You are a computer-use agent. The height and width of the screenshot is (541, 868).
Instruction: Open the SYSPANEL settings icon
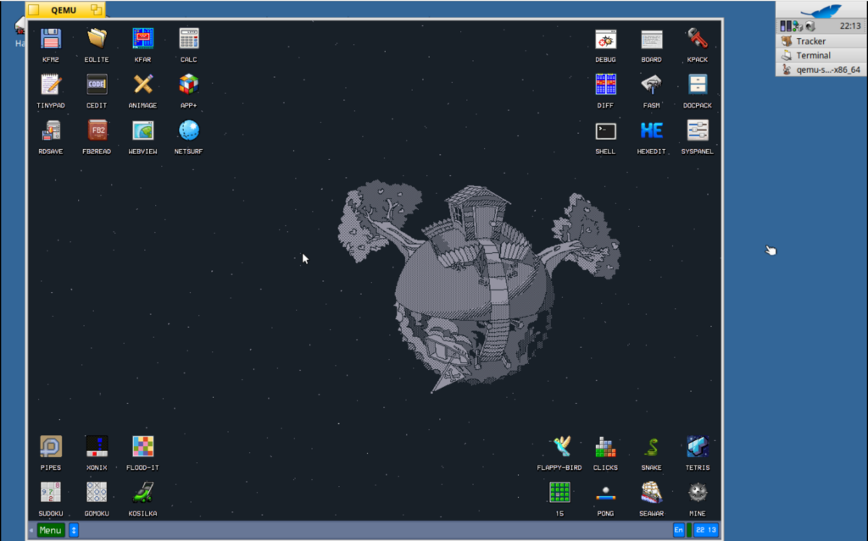(697, 131)
